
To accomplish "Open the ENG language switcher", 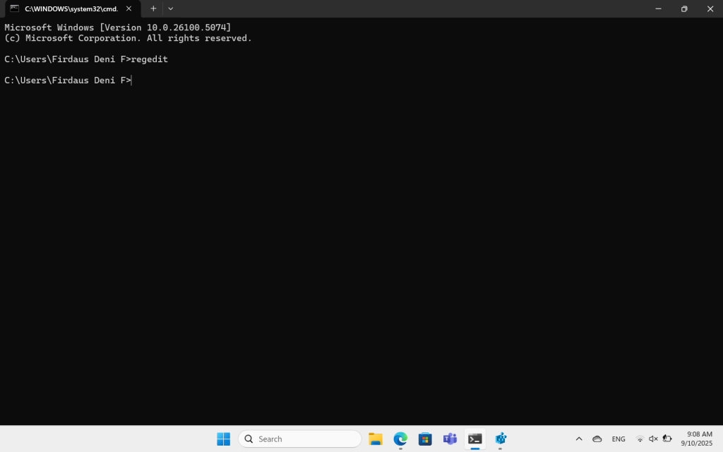I will pos(619,439).
